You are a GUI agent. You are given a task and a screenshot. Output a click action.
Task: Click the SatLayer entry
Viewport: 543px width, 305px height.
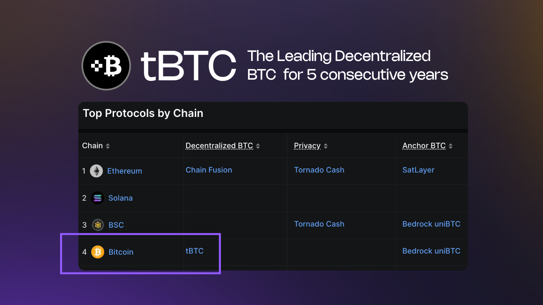click(418, 170)
